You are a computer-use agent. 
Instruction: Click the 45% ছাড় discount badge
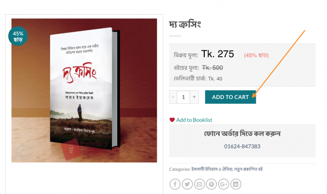[x=18, y=36]
